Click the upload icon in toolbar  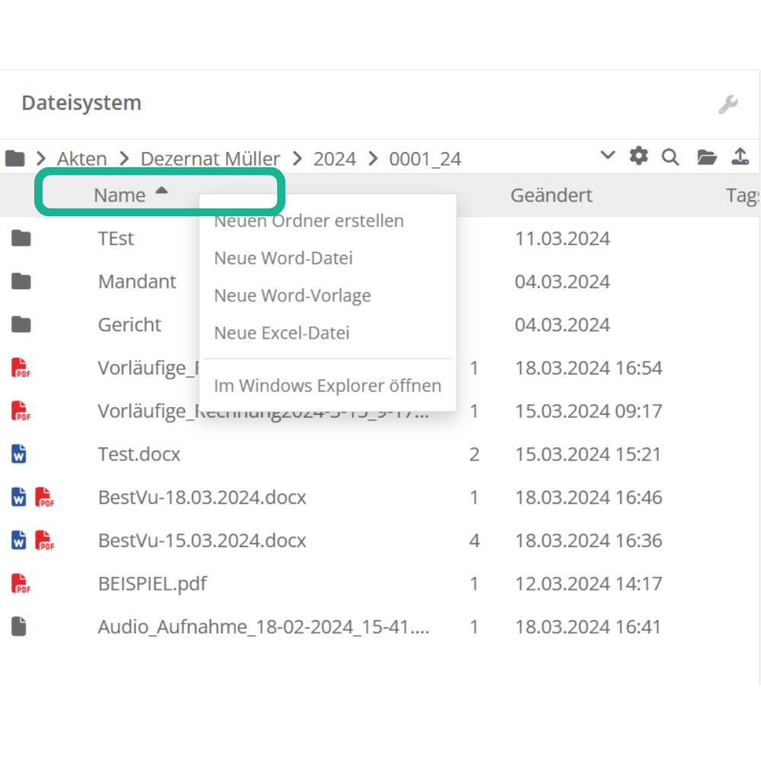coord(740,157)
